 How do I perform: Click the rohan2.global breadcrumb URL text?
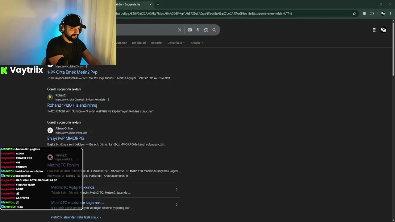pos(80,100)
